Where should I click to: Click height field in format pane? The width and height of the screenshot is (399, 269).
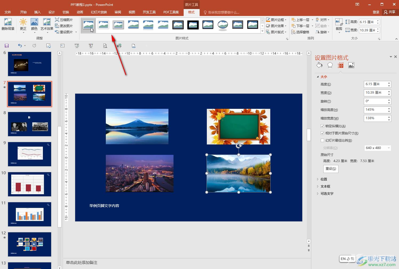click(x=376, y=84)
